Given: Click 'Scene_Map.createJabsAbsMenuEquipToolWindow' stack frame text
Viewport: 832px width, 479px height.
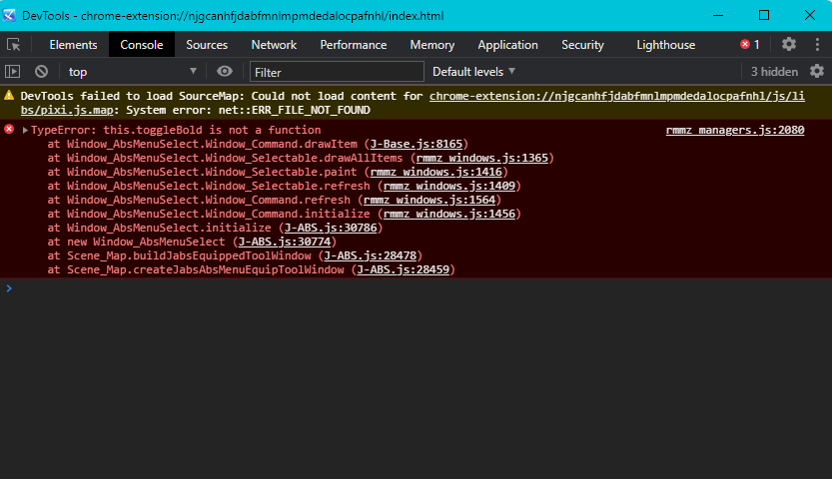Looking at the screenshot, I should pyautogui.click(x=206, y=269).
